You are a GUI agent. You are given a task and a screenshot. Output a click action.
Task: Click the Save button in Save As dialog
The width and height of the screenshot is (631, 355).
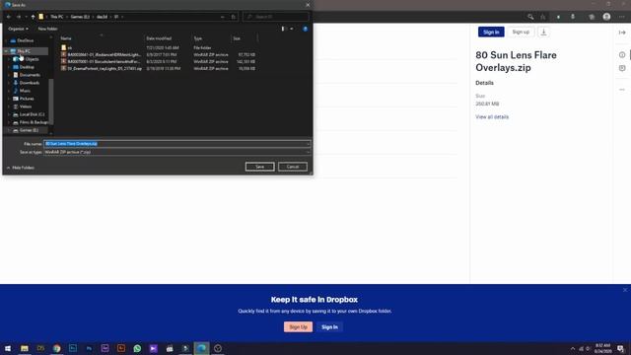[x=259, y=167]
